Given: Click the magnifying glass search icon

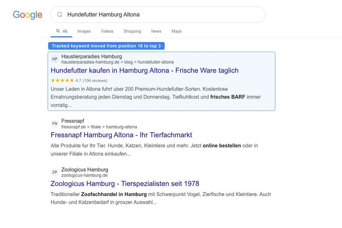Looking at the screenshot, I should pyautogui.click(x=59, y=15).
